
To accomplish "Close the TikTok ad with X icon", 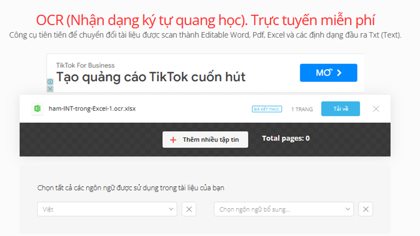I will 50,89.
